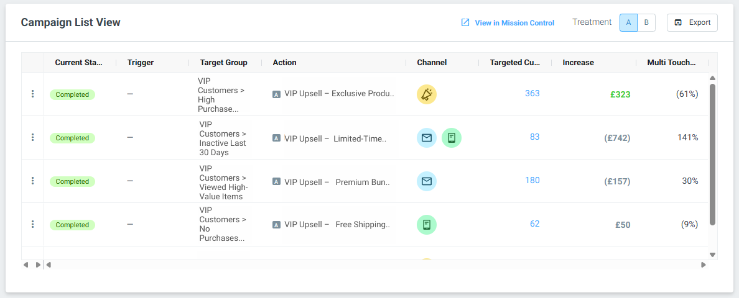Click Completed status in Exclusive Produ.. row
The width and height of the screenshot is (739, 298).
coord(73,94)
